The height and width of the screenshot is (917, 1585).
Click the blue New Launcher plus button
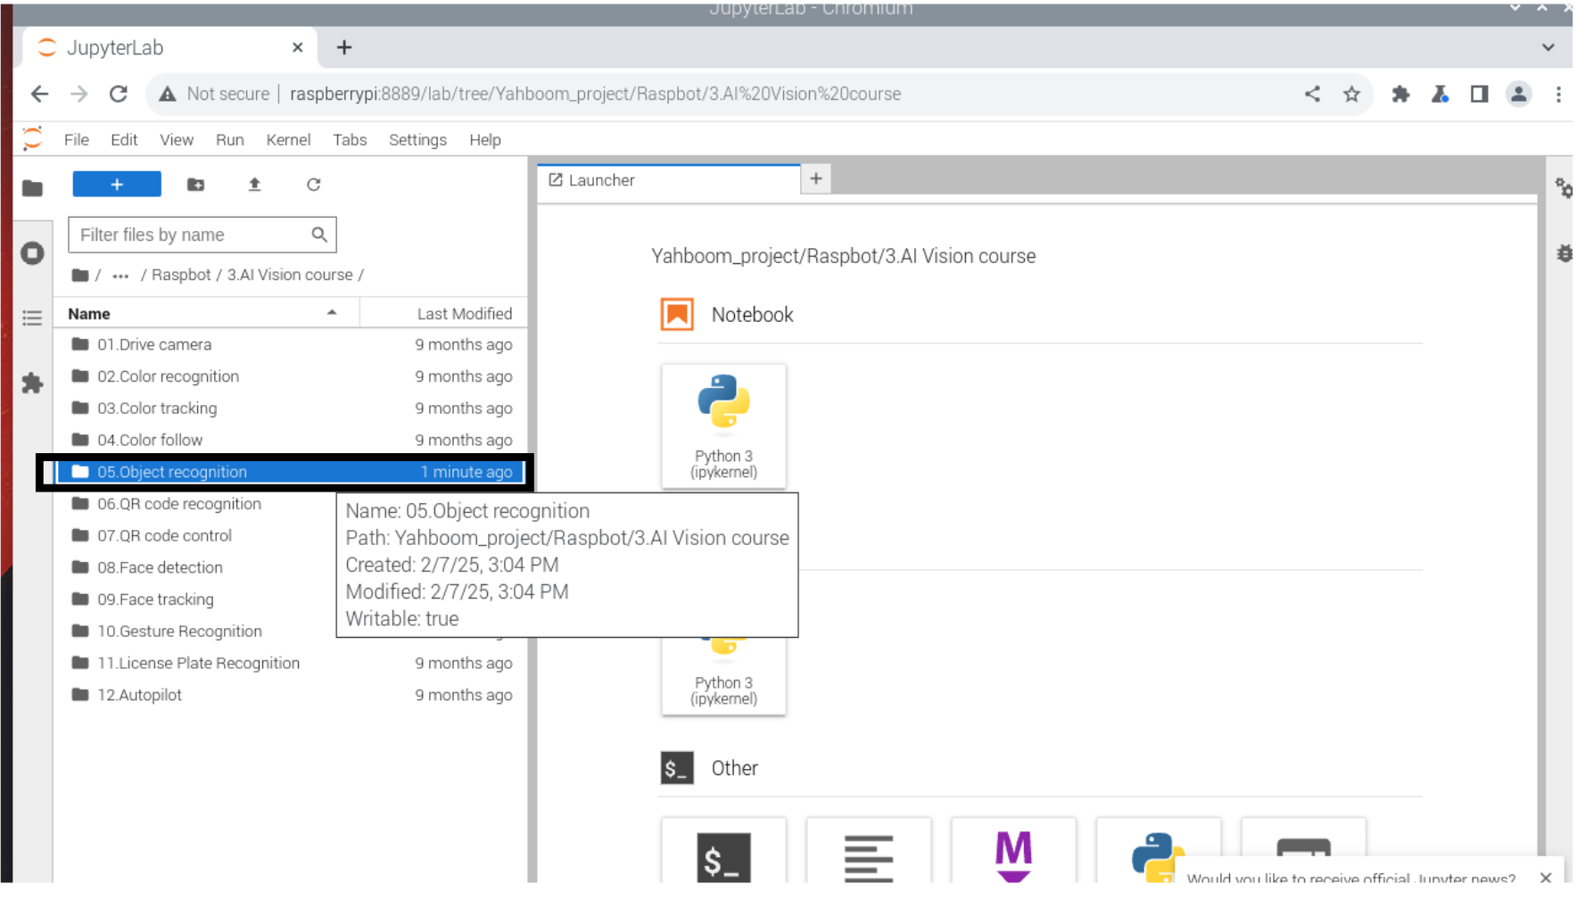point(117,185)
